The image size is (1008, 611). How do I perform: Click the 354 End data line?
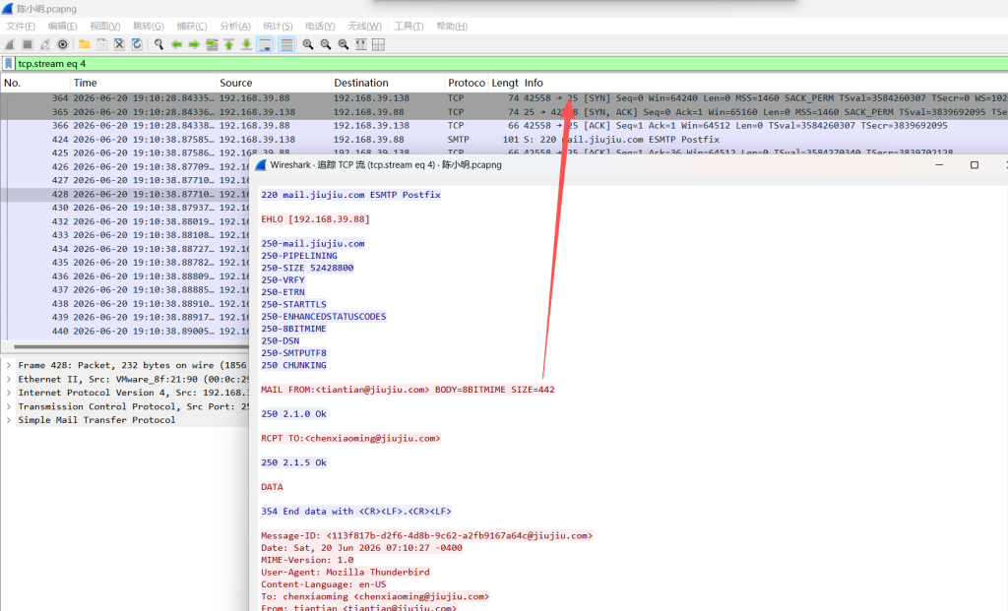(x=356, y=512)
